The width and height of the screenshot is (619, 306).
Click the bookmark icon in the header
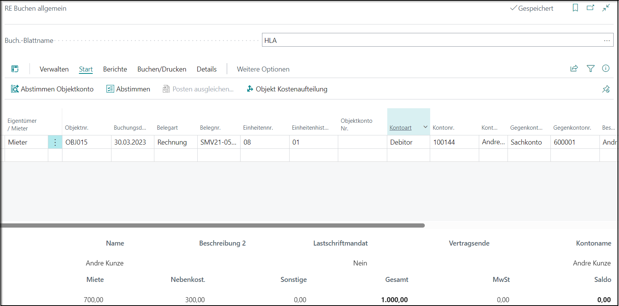575,8
